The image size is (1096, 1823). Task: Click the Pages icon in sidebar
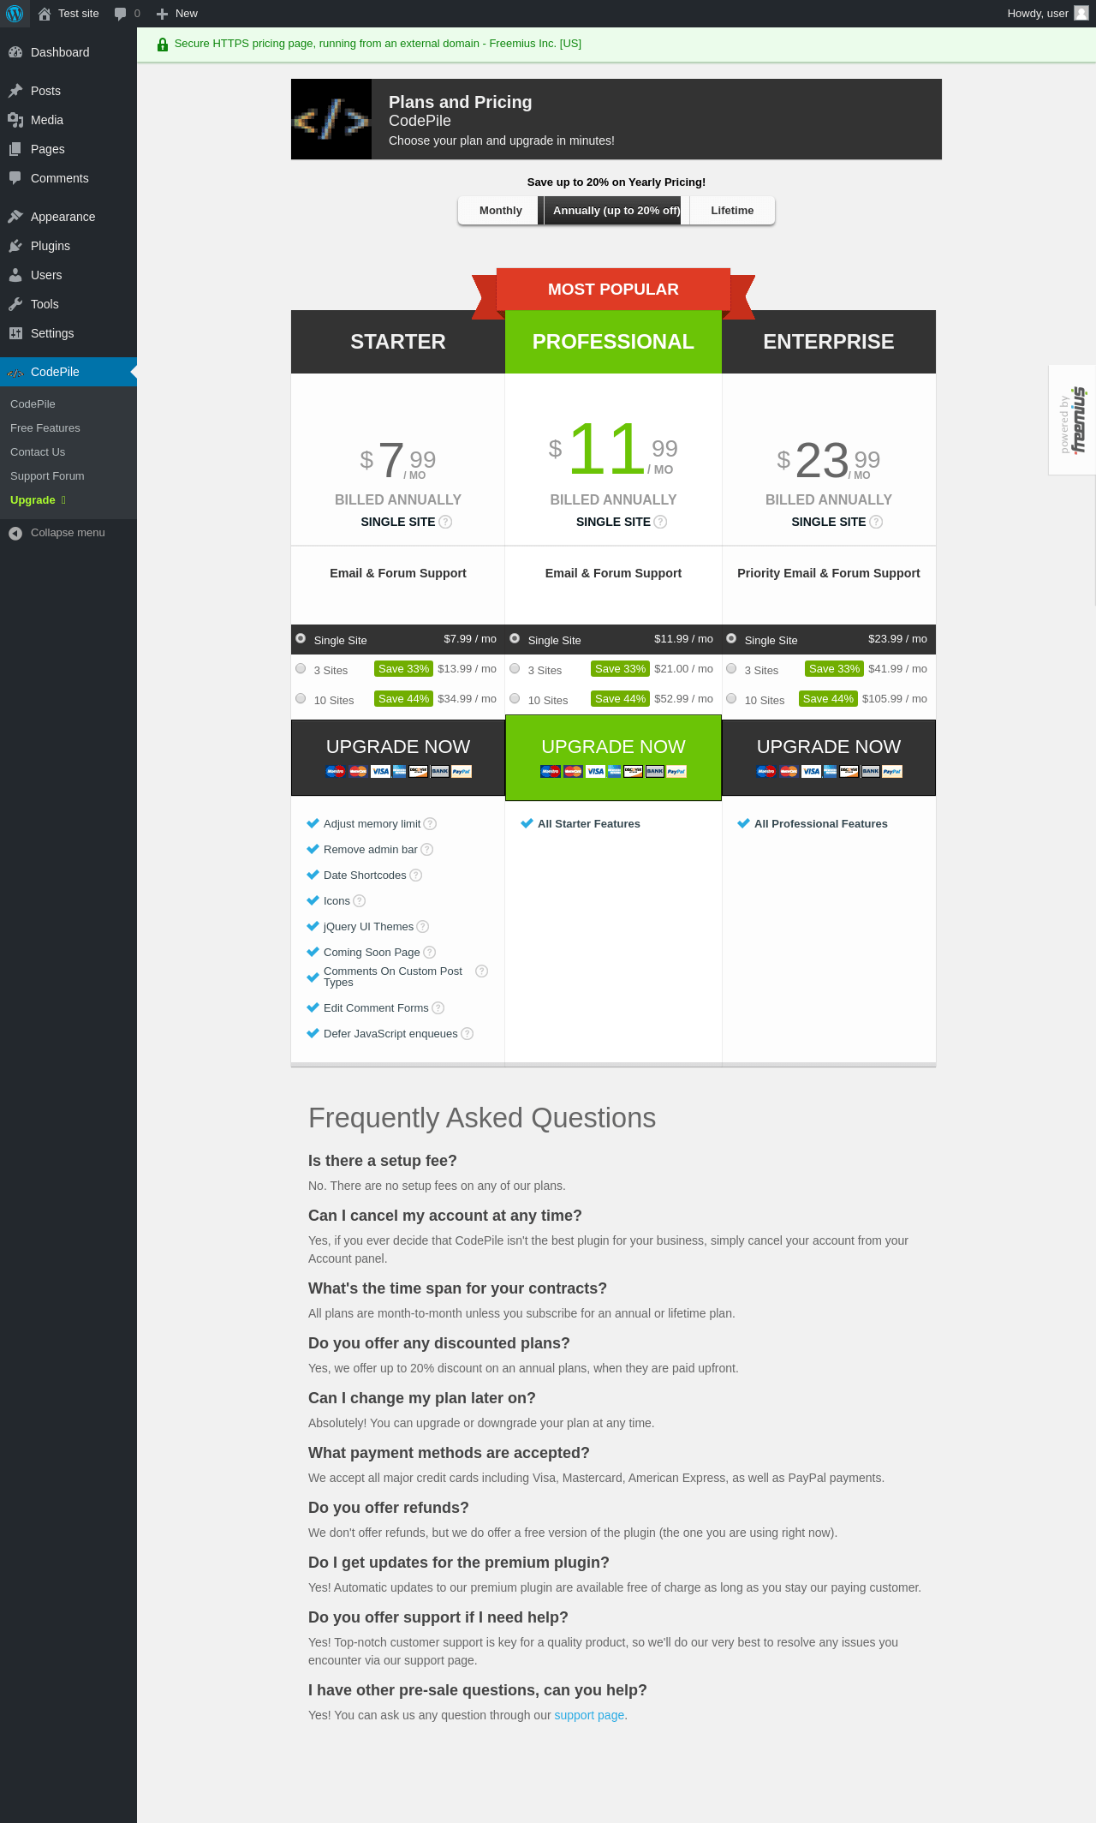coord(15,149)
